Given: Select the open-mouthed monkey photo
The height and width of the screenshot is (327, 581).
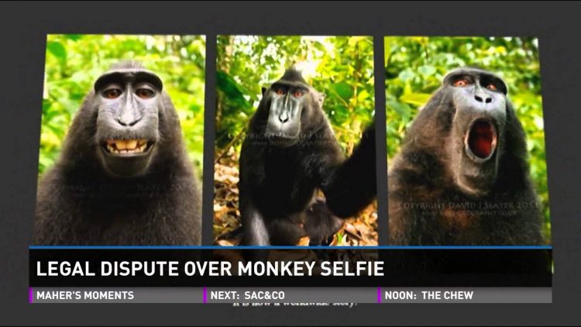Looking at the screenshot, I should [x=468, y=141].
